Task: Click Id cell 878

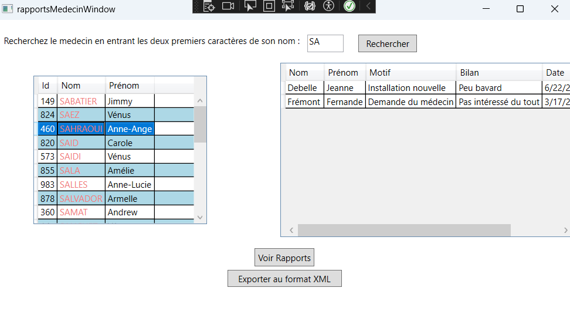Action: pyautogui.click(x=48, y=199)
